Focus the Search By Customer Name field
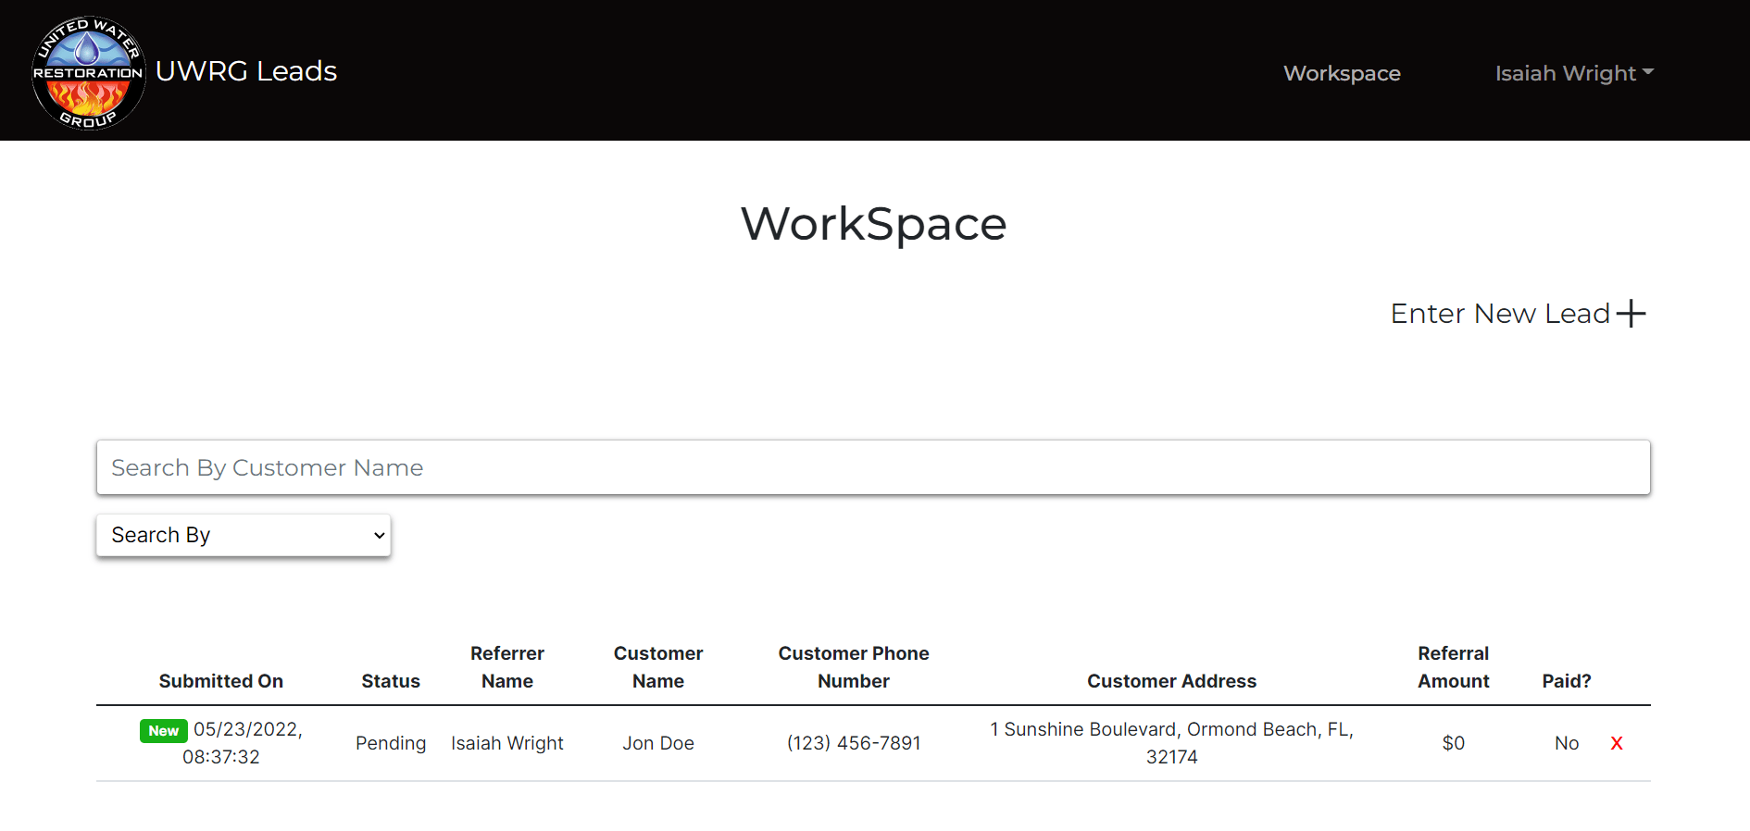1750x831 pixels. (872, 467)
